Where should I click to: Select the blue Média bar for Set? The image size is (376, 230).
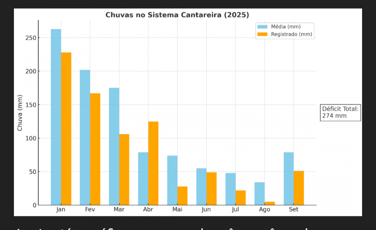point(289,179)
